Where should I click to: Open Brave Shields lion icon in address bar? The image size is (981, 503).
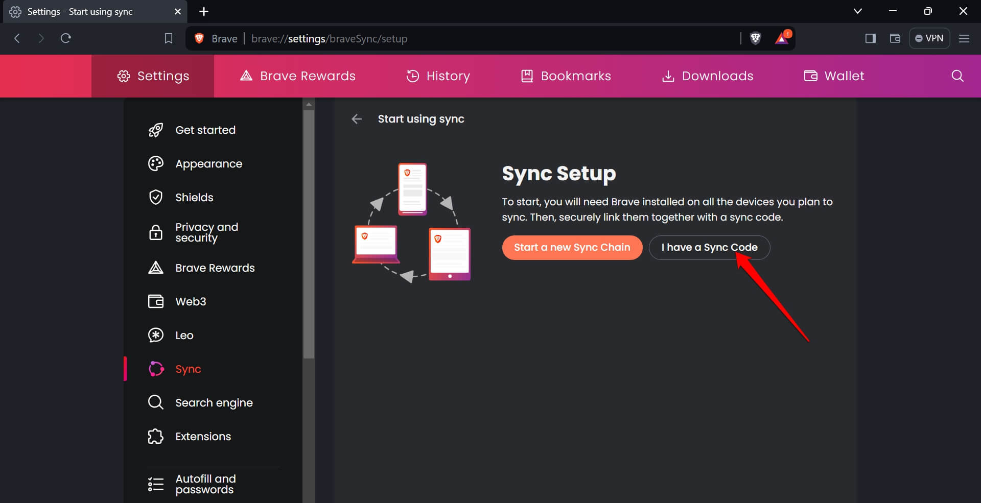[x=756, y=38]
